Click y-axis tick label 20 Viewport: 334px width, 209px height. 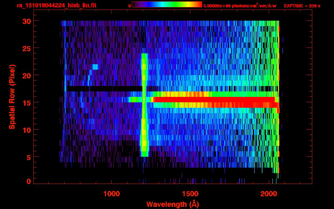(x=27, y=75)
